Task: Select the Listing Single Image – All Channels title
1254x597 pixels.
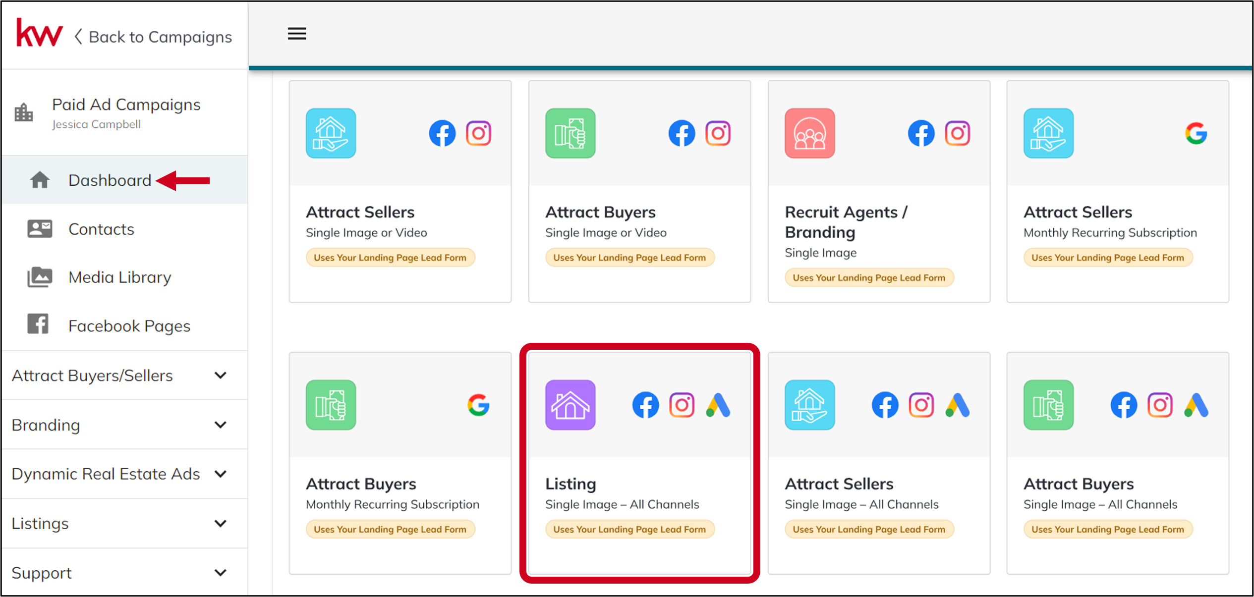Action: tap(570, 484)
